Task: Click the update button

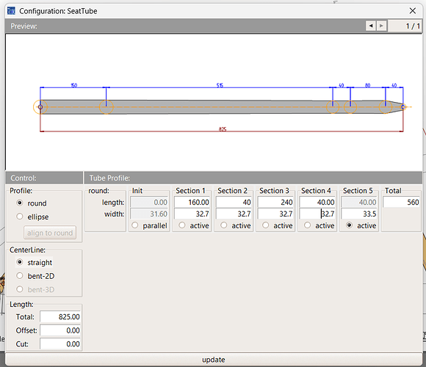Action: point(214,360)
